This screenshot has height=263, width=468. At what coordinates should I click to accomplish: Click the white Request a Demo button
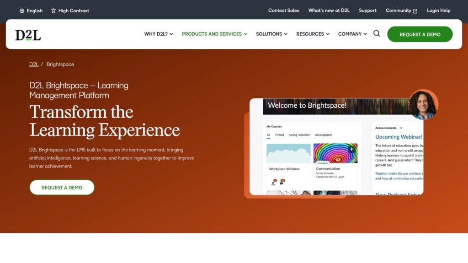click(62, 188)
